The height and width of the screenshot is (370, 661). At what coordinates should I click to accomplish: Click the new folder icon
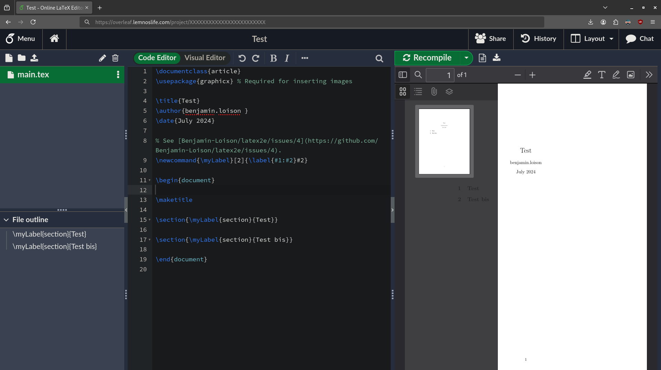tap(22, 58)
